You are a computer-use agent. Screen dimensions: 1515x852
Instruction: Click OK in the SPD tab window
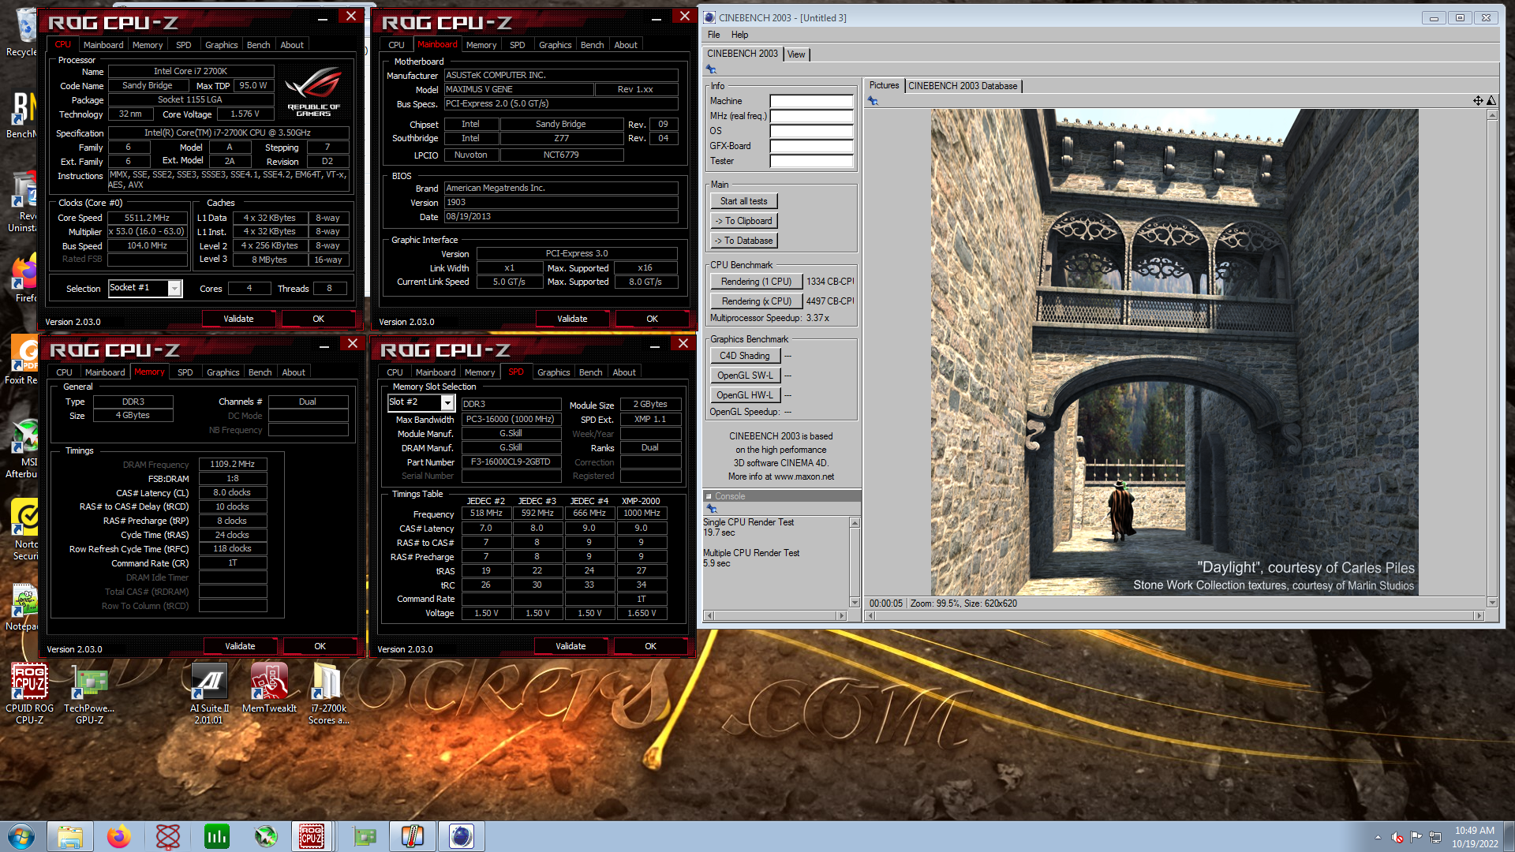tap(650, 646)
